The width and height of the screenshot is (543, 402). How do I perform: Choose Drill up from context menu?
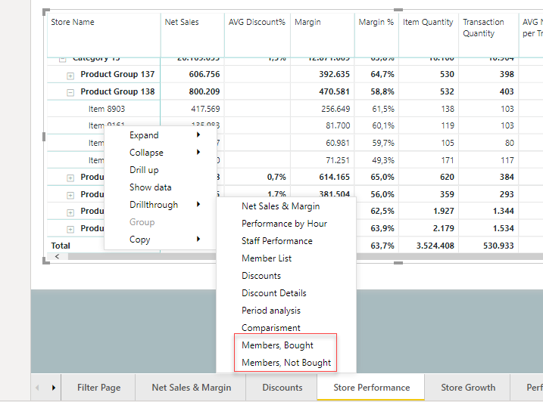point(144,170)
